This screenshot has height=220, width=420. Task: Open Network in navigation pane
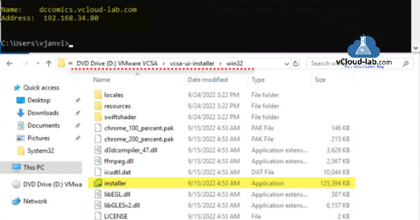click(x=35, y=201)
